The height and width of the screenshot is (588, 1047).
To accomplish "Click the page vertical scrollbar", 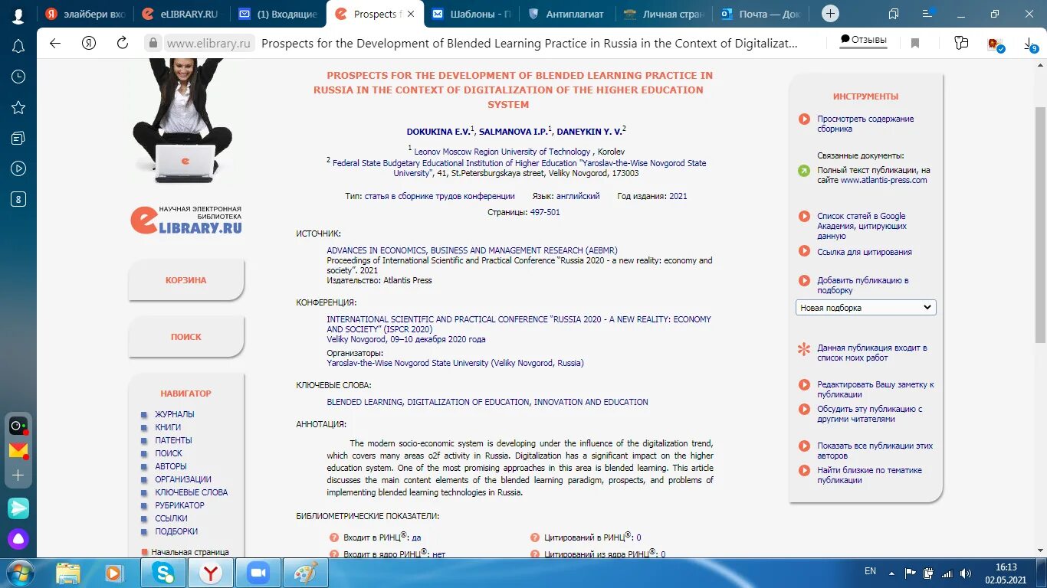I will 1040,225.
